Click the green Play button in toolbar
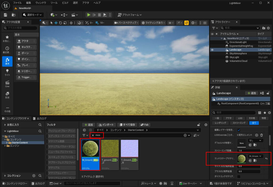Viewport: 273px width, 187px height. click(89, 15)
